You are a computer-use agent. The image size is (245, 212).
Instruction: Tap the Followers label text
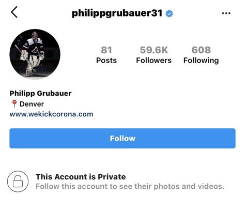click(154, 60)
